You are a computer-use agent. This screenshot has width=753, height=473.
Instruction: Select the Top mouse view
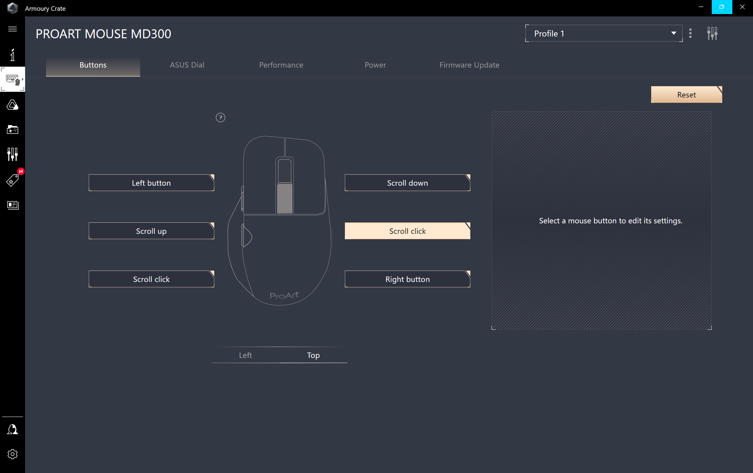313,355
